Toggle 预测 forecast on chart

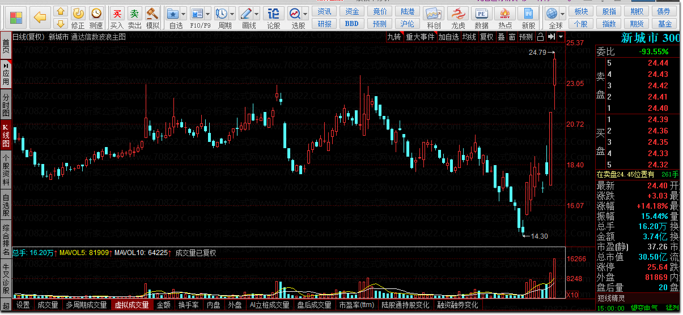(526, 37)
